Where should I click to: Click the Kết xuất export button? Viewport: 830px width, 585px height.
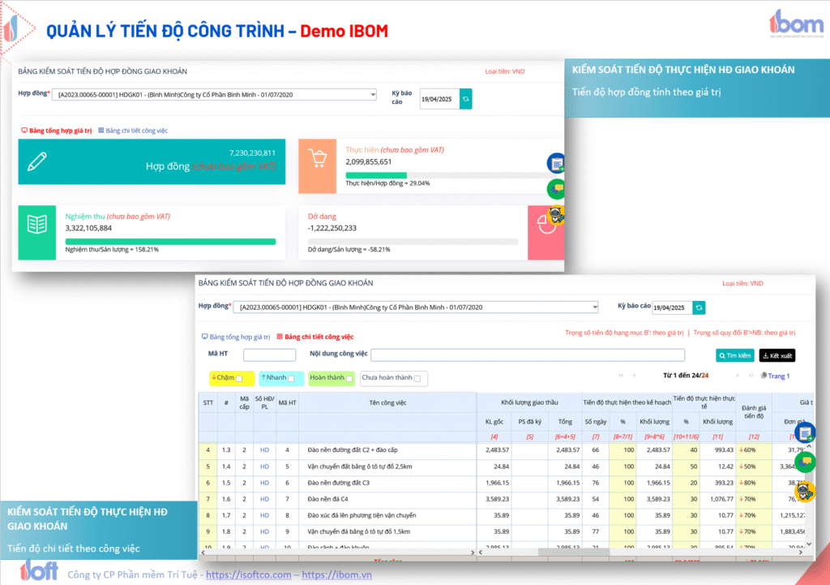tap(777, 355)
